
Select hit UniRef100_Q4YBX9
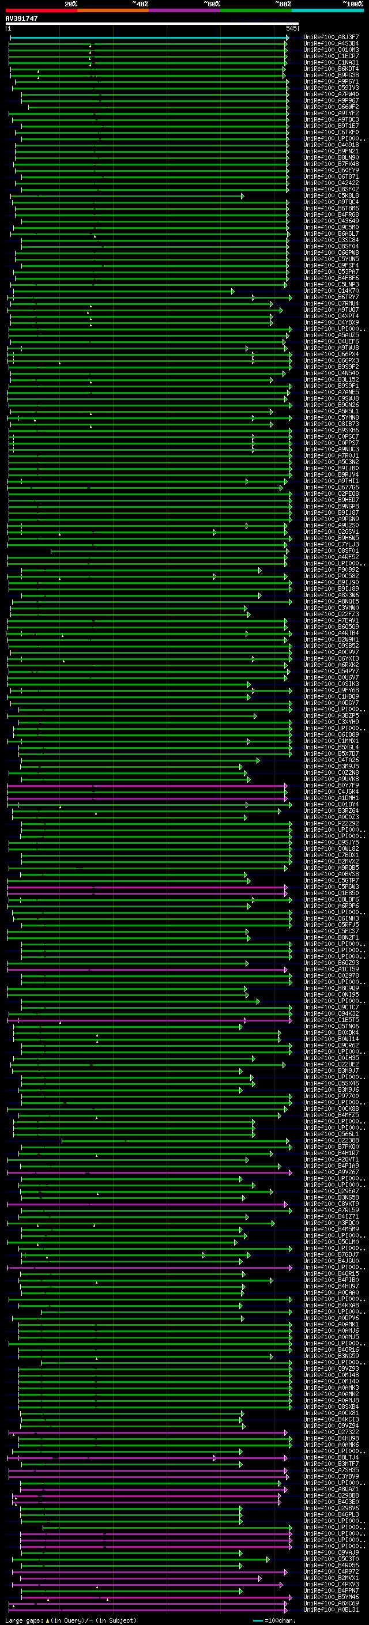pyautogui.click(x=330, y=322)
